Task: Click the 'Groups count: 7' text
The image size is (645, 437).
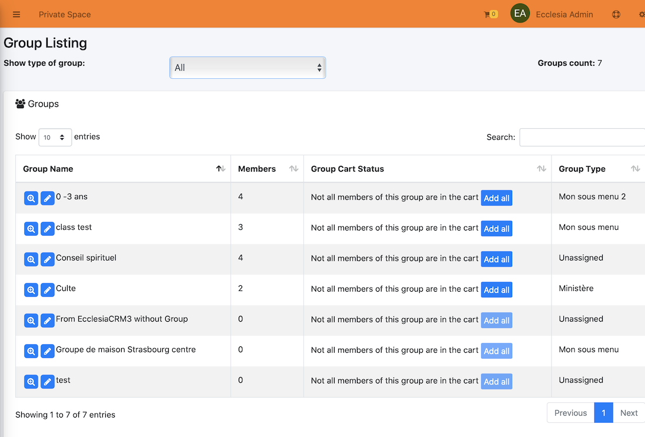Action: [570, 63]
